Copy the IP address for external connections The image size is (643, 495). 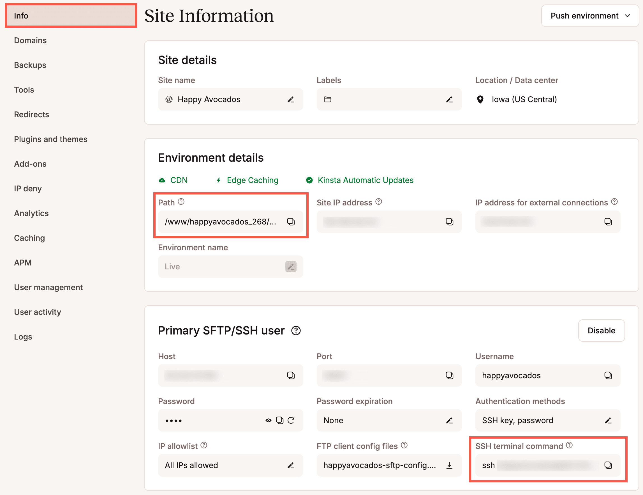click(x=608, y=222)
